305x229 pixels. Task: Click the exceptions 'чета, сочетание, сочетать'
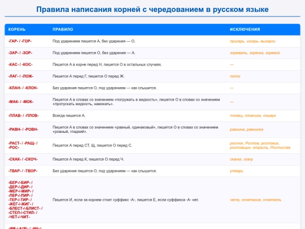tap(255, 200)
